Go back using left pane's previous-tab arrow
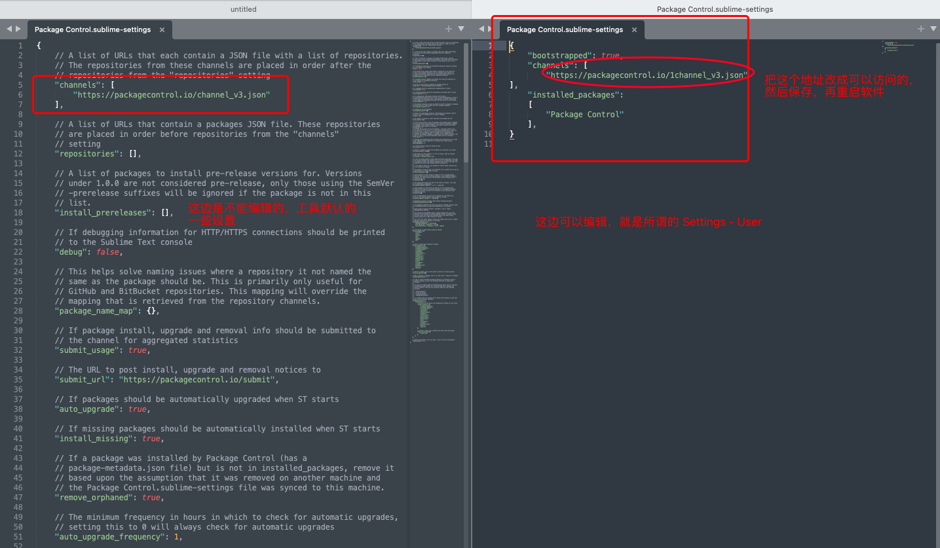The height and width of the screenshot is (548, 940). 9,29
